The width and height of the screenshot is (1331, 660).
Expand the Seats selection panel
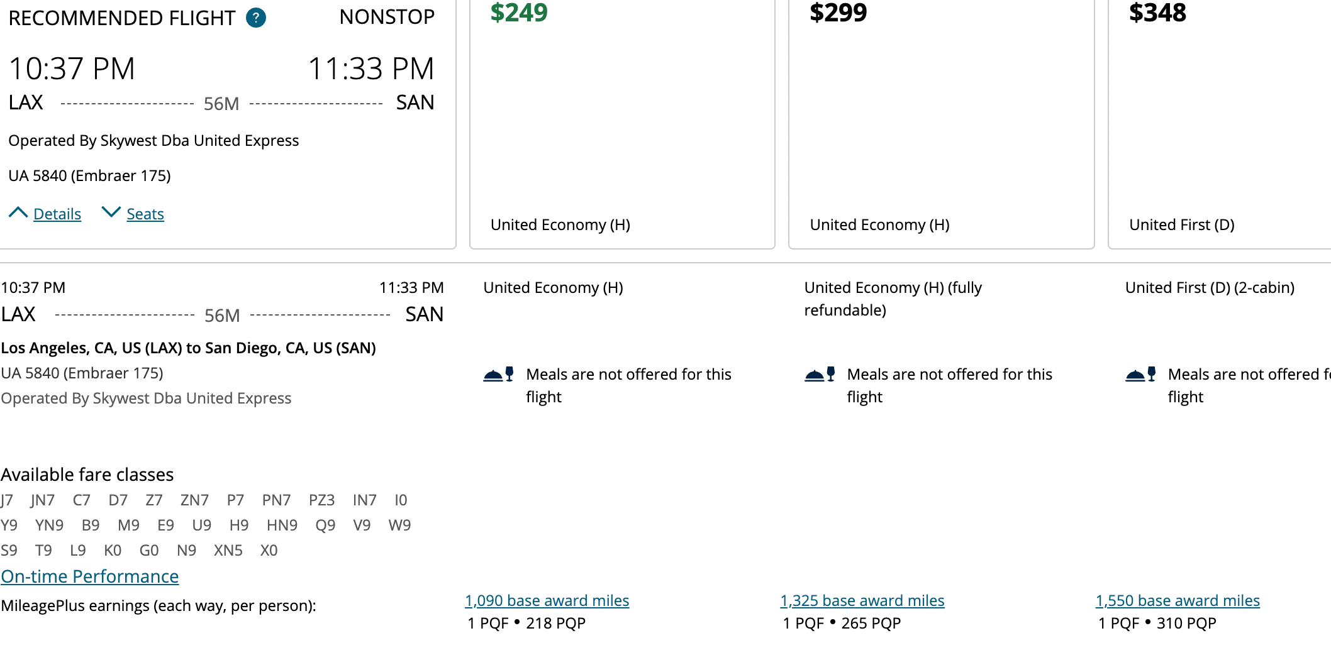pos(145,214)
